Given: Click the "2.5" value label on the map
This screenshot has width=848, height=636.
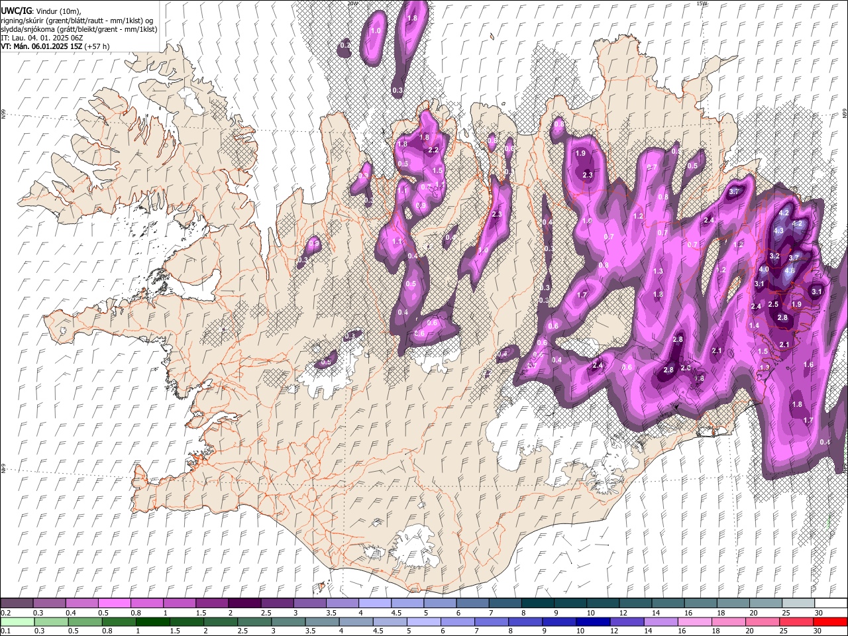Looking at the screenshot, I should [773, 305].
